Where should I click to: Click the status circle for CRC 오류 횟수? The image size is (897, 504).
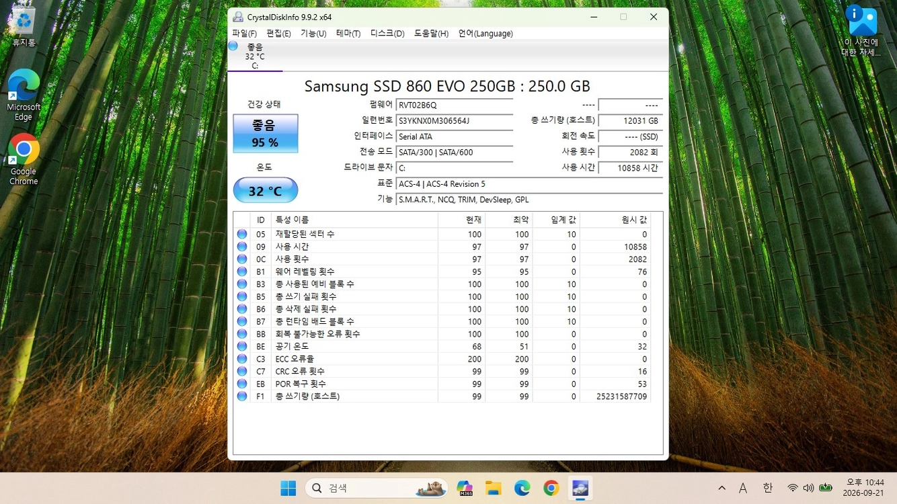click(242, 371)
